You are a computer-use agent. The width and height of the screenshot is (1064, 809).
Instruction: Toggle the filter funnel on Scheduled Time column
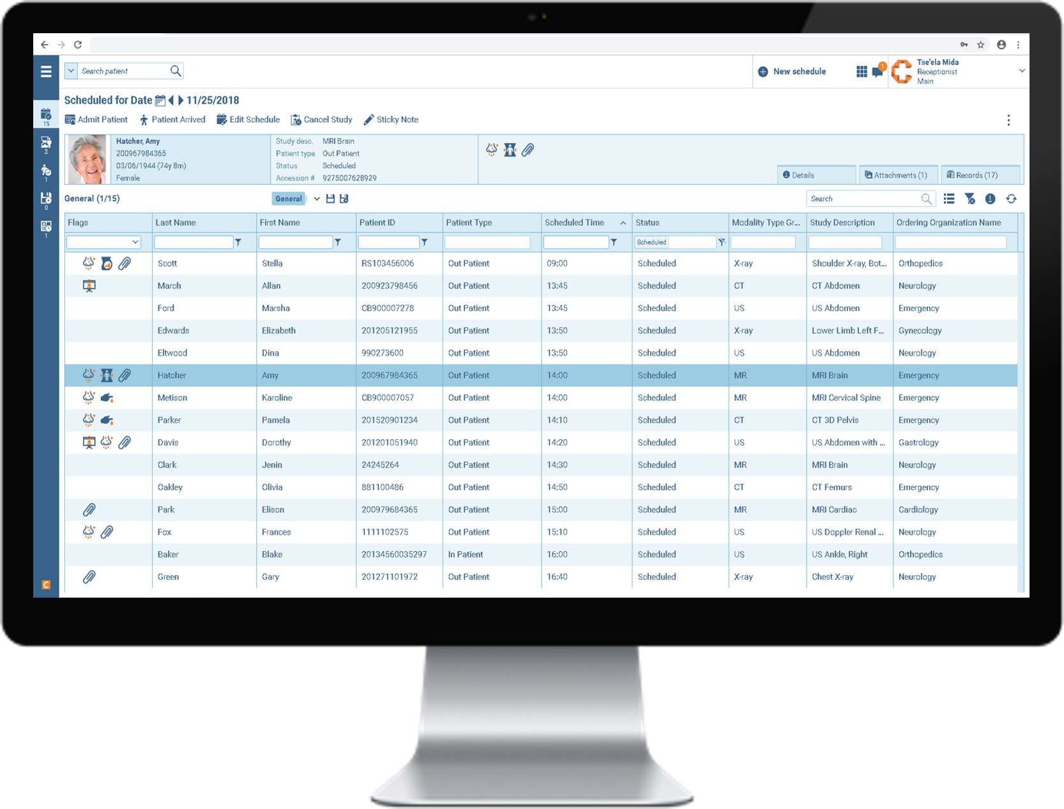point(614,242)
